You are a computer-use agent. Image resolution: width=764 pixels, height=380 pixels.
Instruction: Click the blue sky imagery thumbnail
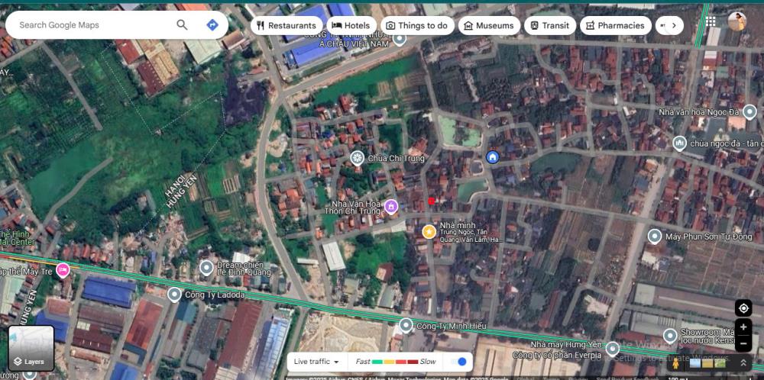(x=695, y=363)
